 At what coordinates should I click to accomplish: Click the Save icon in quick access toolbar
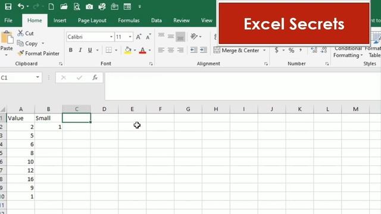8,7
